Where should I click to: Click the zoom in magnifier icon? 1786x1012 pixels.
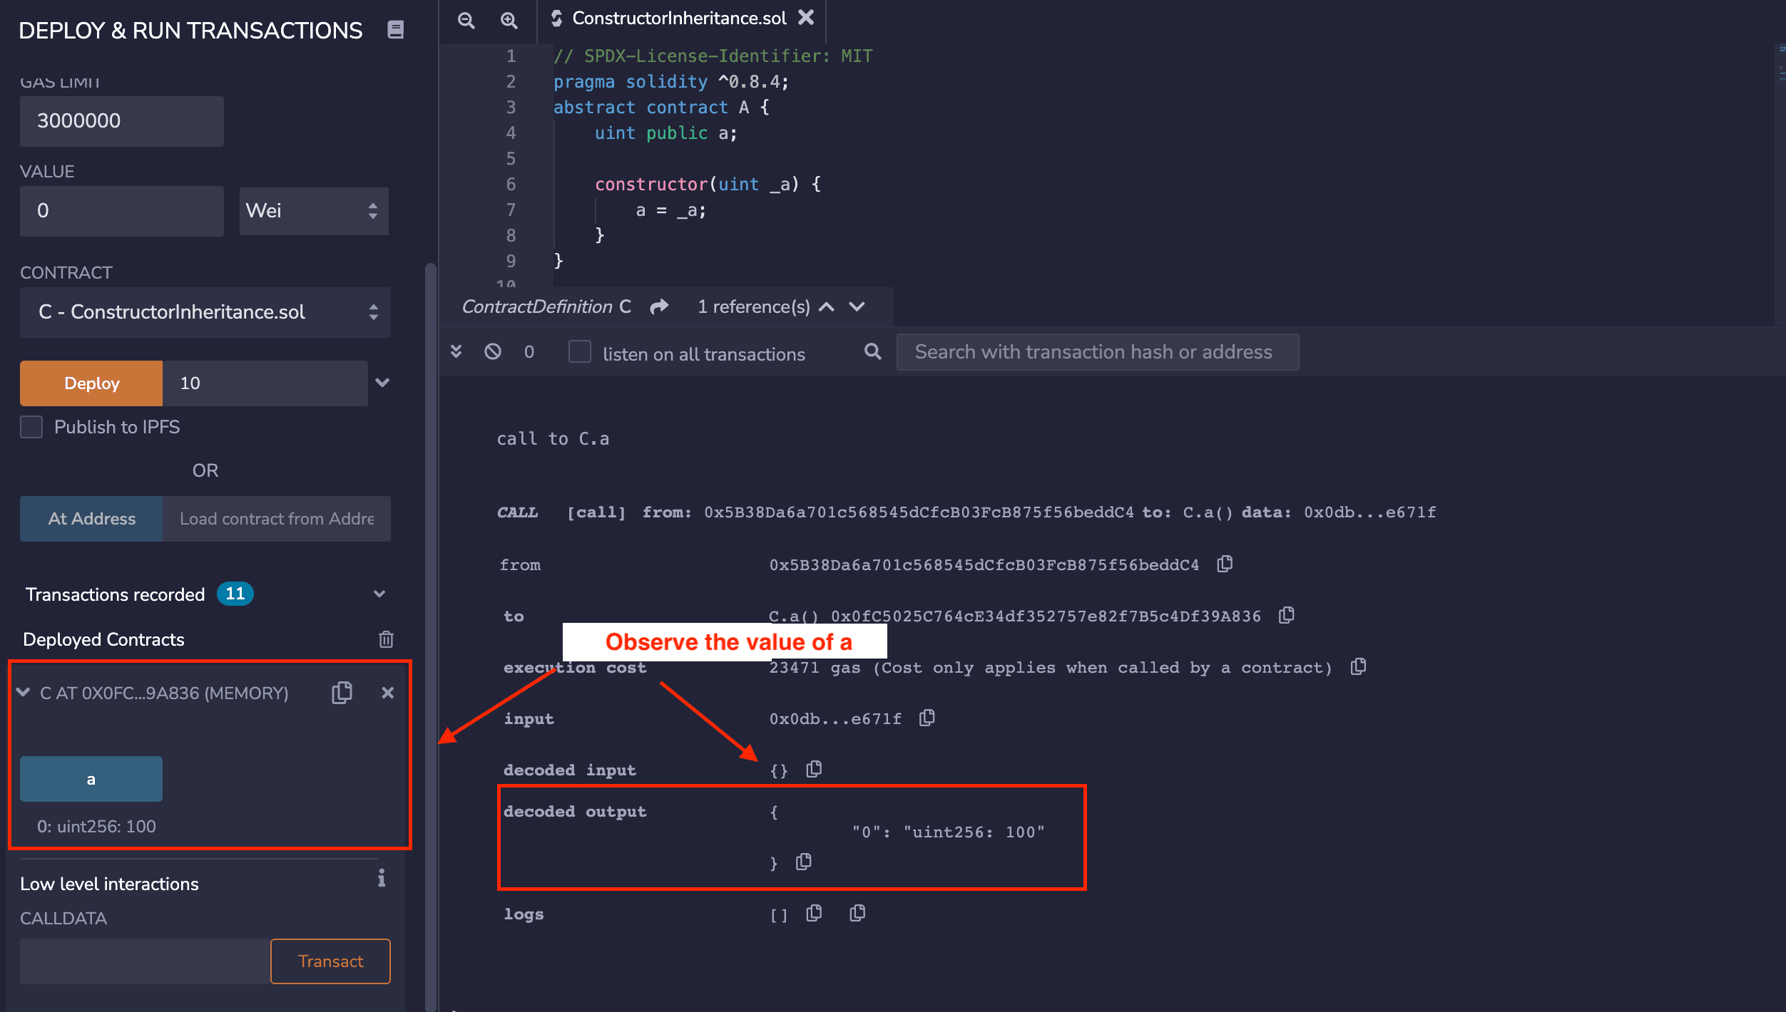(x=509, y=20)
